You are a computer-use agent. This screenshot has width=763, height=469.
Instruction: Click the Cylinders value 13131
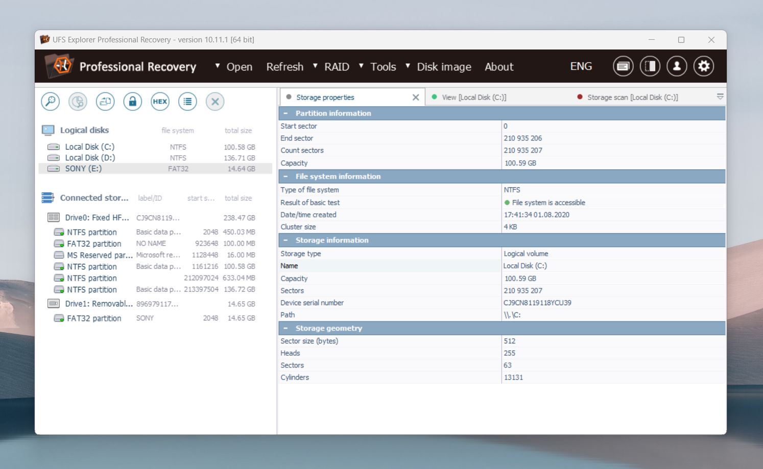(513, 378)
